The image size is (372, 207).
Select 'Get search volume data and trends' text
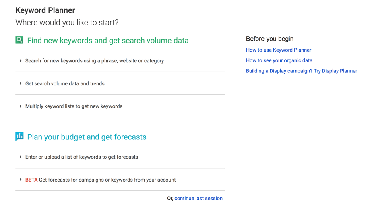click(65, 83)
